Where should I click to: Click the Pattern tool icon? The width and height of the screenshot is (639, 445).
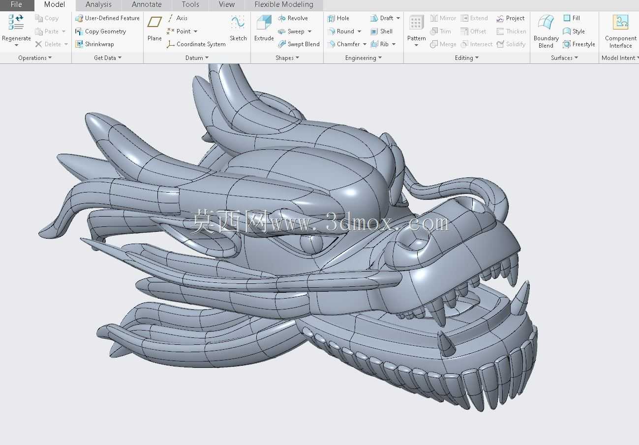click(x=416, y=23)
